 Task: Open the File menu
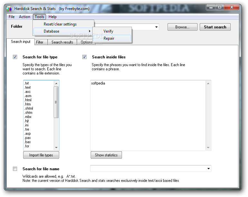(x=12, y=17)
